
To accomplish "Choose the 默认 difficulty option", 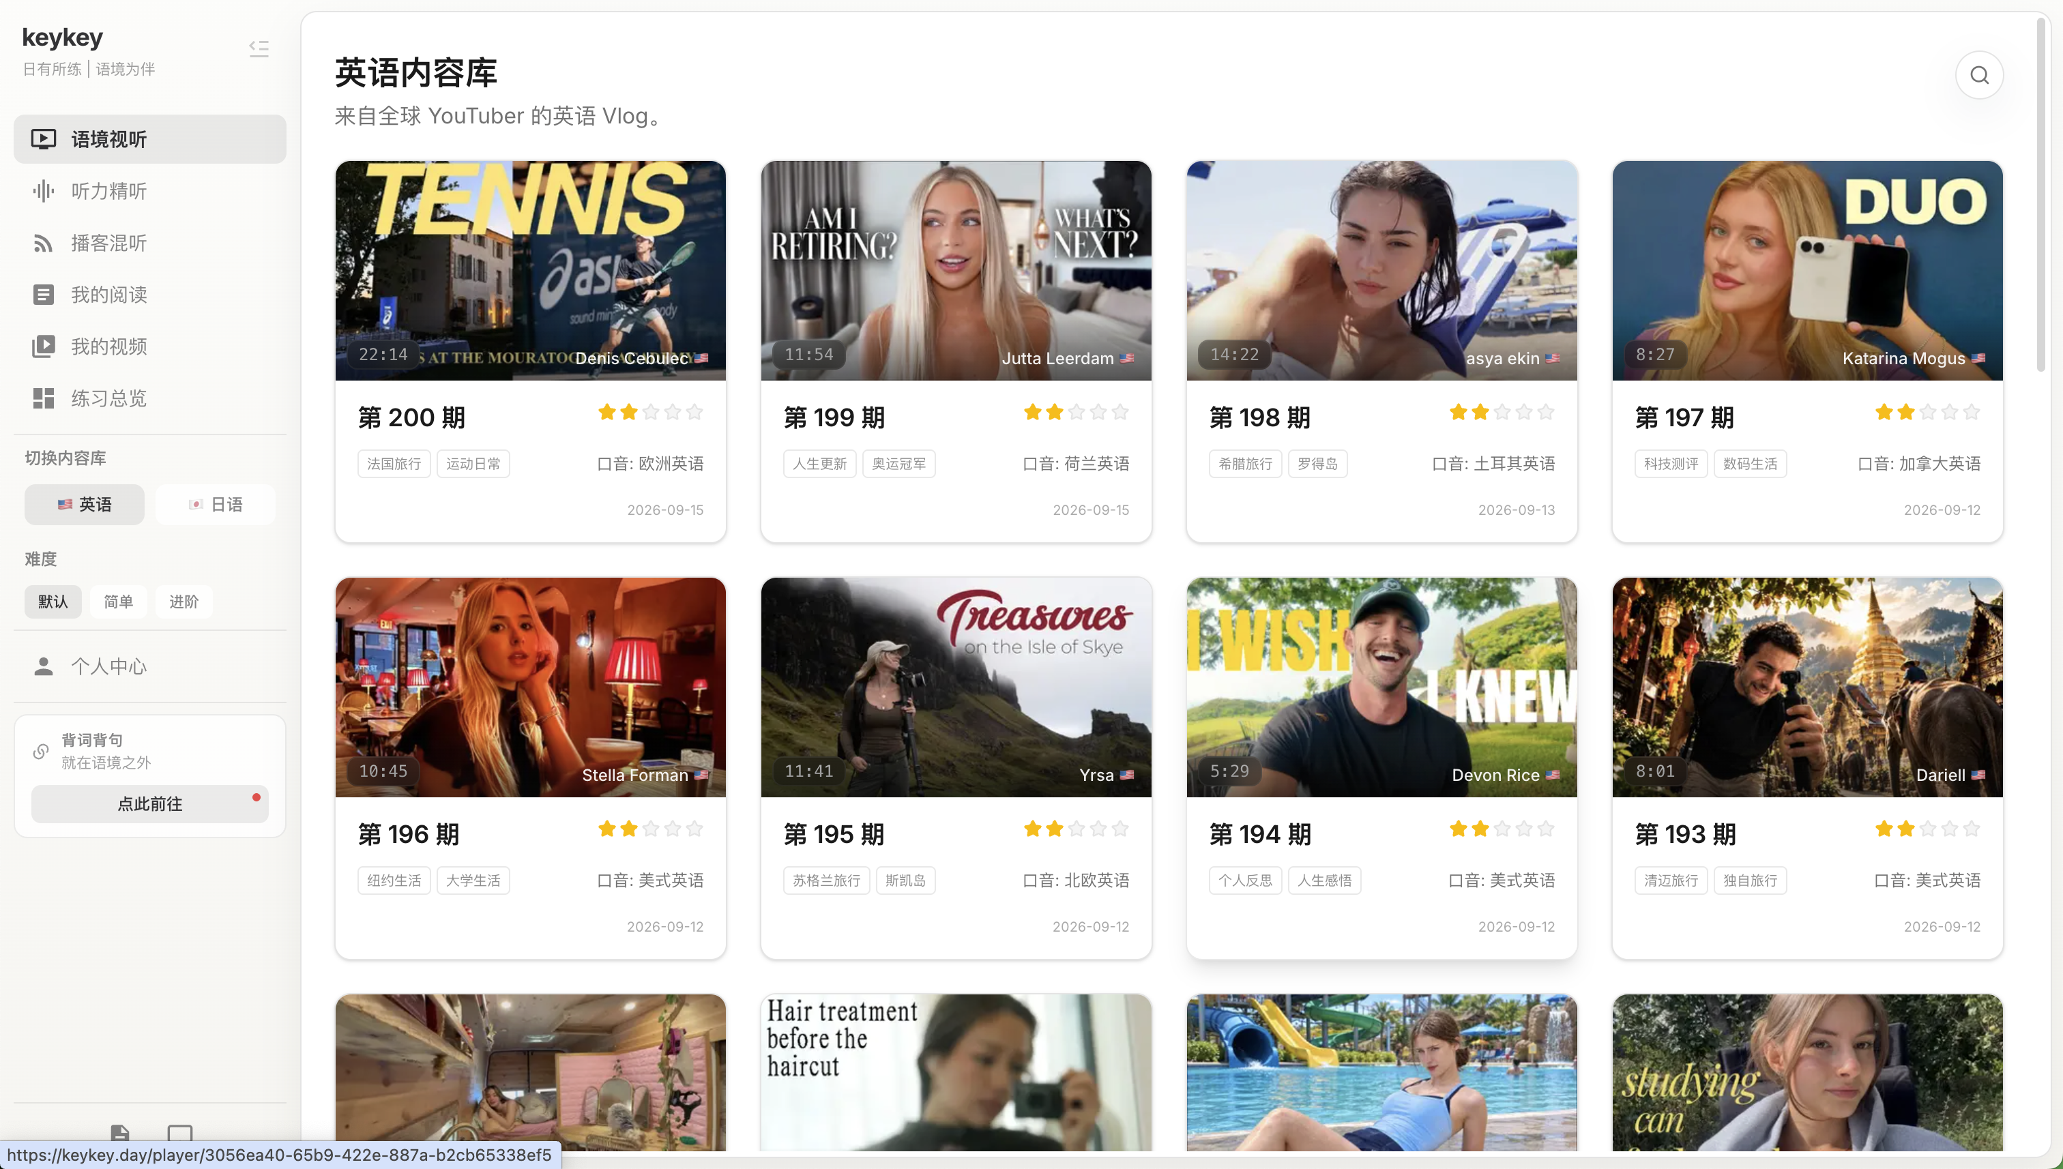I will (53, 602).
